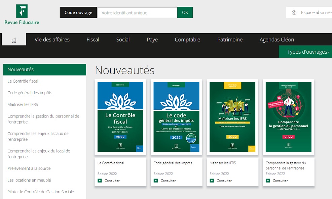Image resolution: width=332 pixels, height=199 pixels.
Task: Click the large Nouveautés page heading
Action: [x=125, y=70]
